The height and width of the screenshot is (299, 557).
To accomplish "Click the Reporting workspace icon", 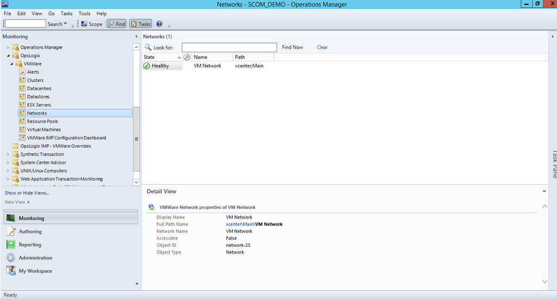I will click(x=11, y=245).
